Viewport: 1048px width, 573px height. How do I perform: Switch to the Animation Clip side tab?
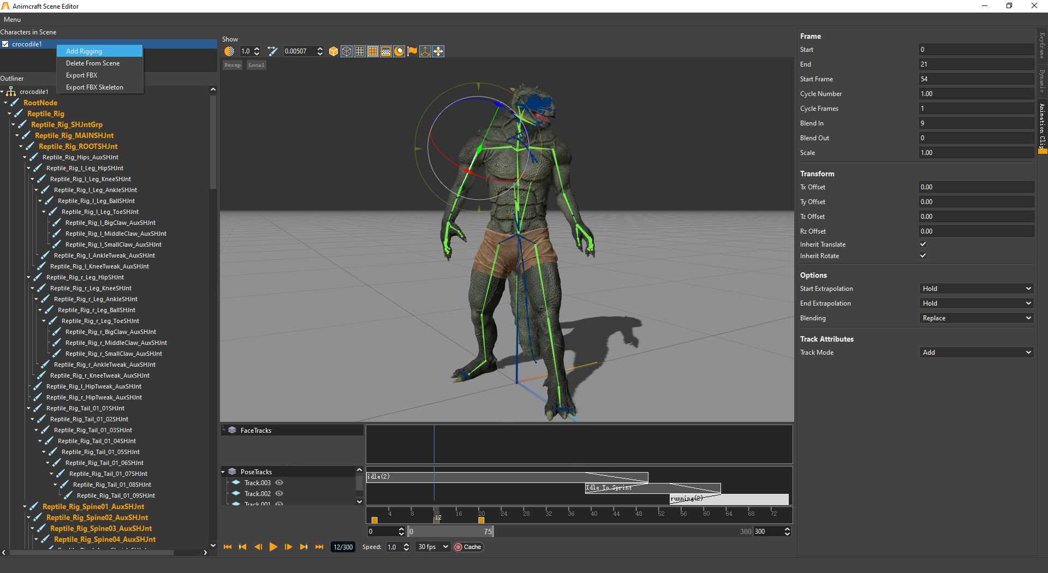(1042, 127)
